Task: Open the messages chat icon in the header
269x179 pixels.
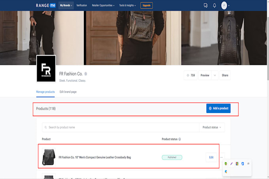Action: pos(206,6)
